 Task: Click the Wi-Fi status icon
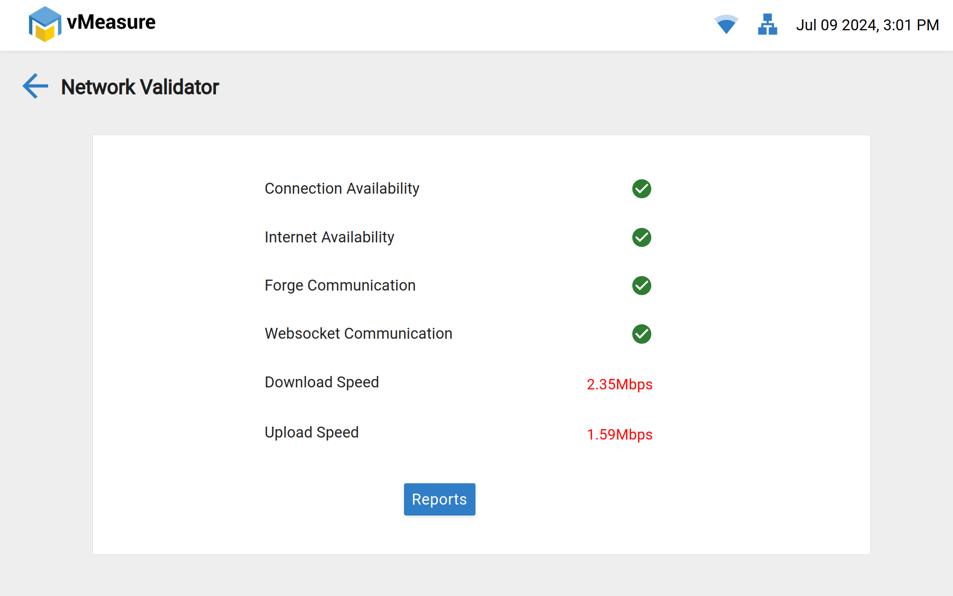pos(726,24)
